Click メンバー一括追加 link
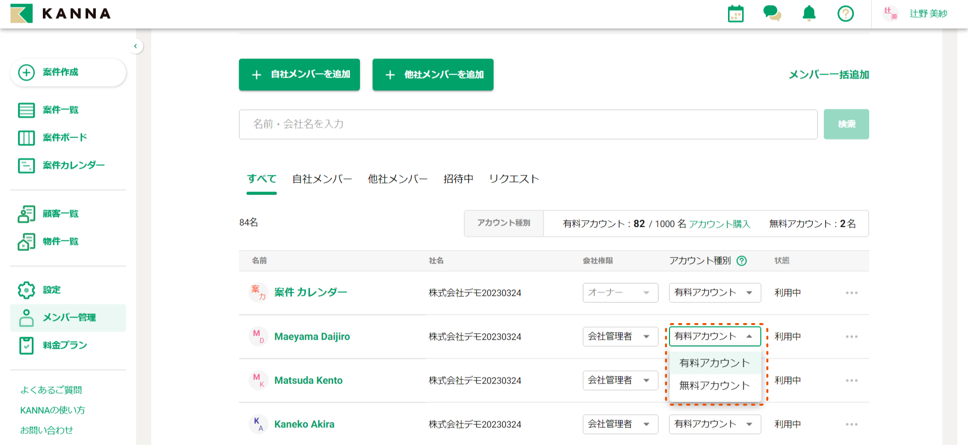The image size is (968, 445). (x=828, y=75)
